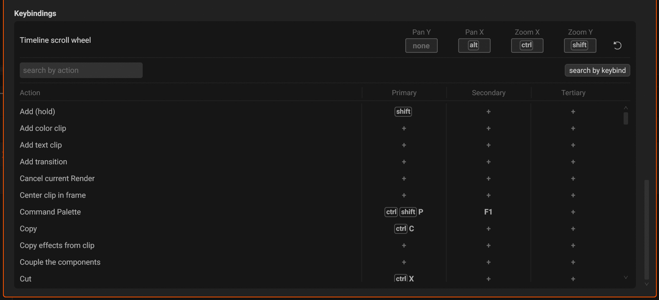This screenshot has height=300, width=659.
Task: Add secondary keybind for Add transition
Action: tap(488, 162)
